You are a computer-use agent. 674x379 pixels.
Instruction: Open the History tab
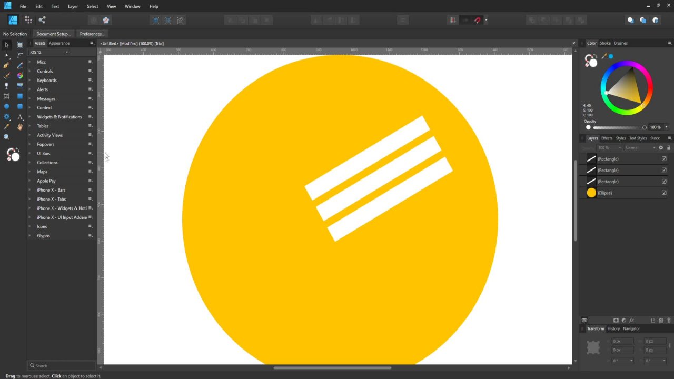pos(613,328)
